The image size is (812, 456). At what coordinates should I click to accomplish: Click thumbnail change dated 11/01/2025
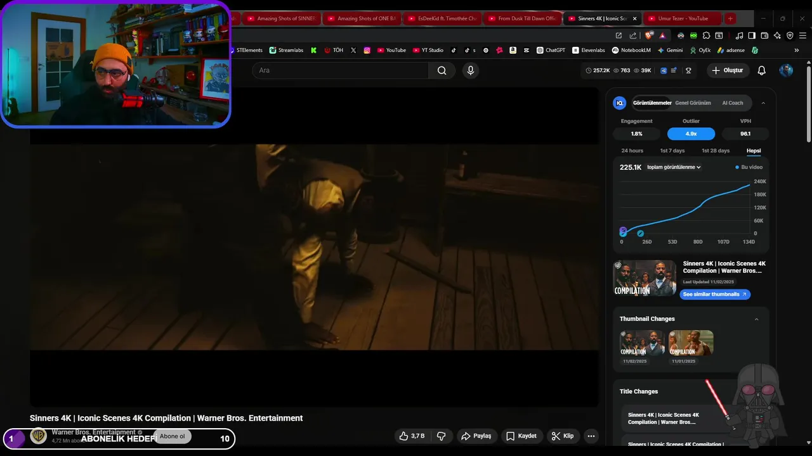(691, 343)
